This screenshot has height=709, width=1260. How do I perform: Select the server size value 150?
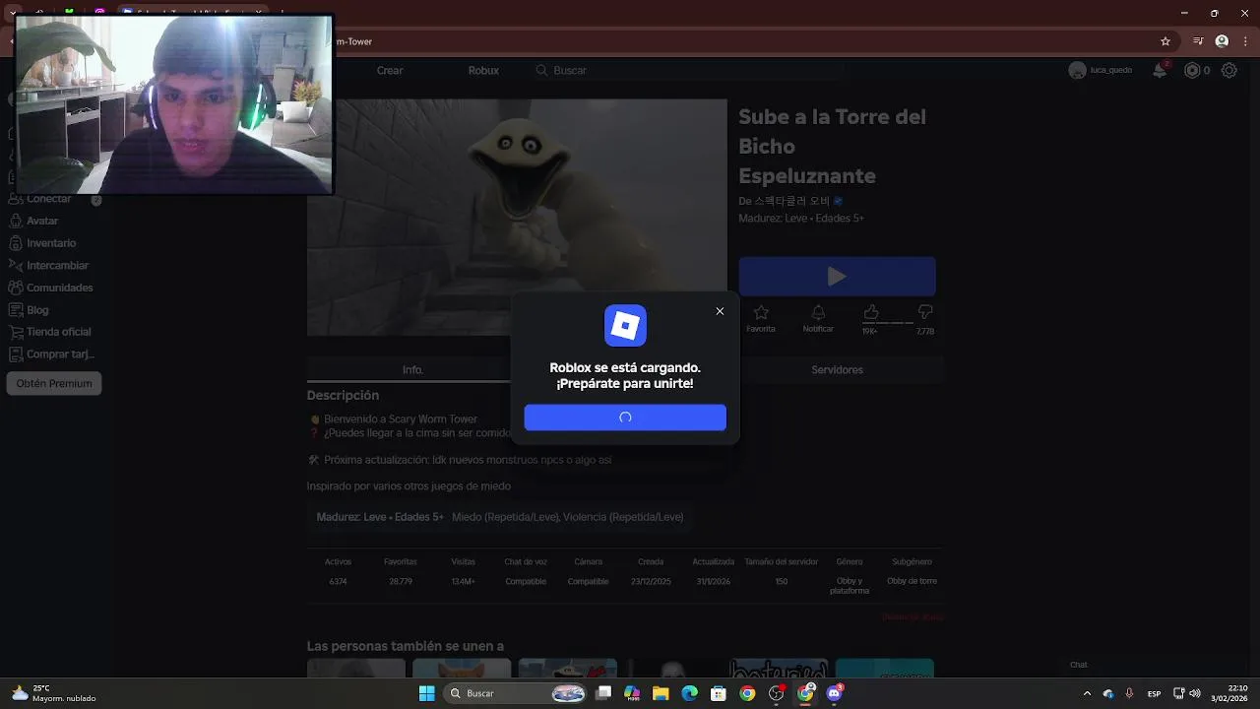click(781, 581)
